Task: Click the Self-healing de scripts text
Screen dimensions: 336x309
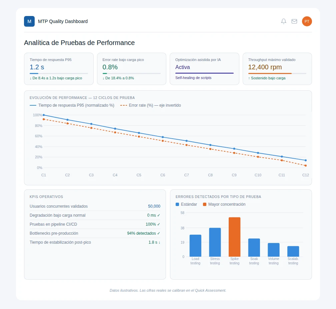Action: [x=193, y=78]
